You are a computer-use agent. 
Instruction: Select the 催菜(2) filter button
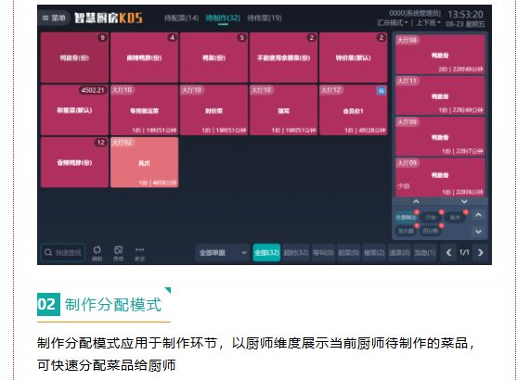(x=374, y=252)
